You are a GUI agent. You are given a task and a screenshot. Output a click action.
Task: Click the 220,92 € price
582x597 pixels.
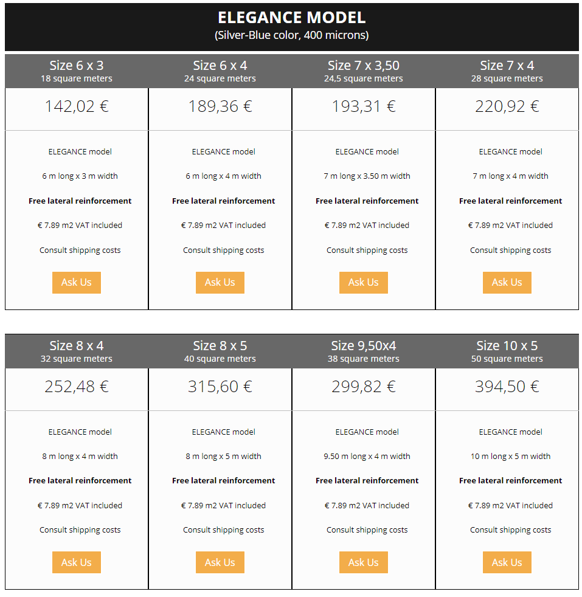[507, 107]
